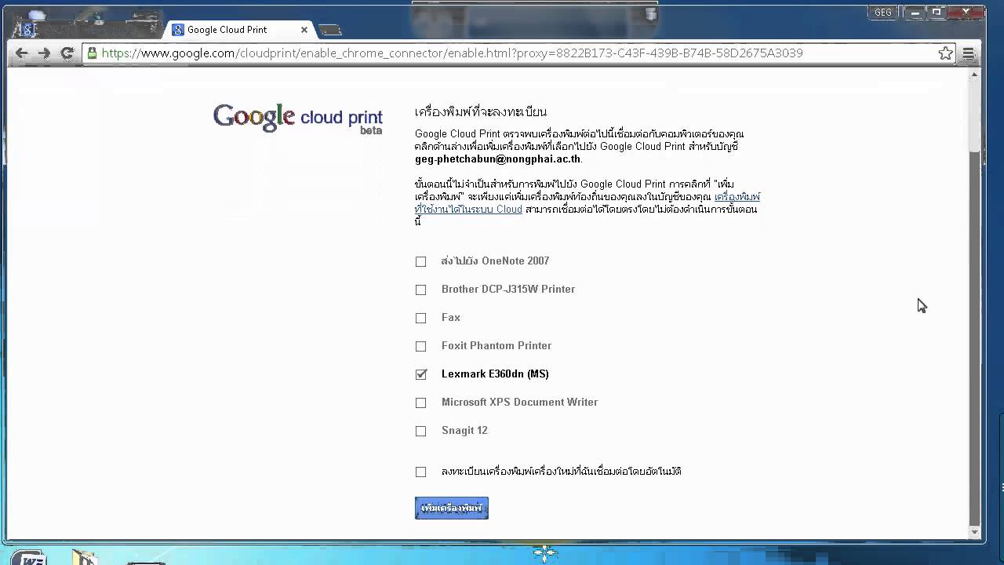Viewport: 1004px width, 565px height.
Task: Click the Foxit Phantom Printer label
Action: (x=497, y=345)
